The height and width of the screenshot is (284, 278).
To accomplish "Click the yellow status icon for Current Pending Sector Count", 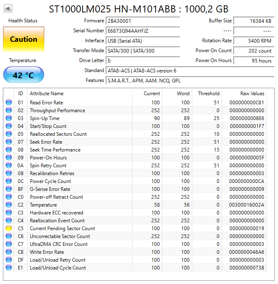I will (x=9, y=229).
